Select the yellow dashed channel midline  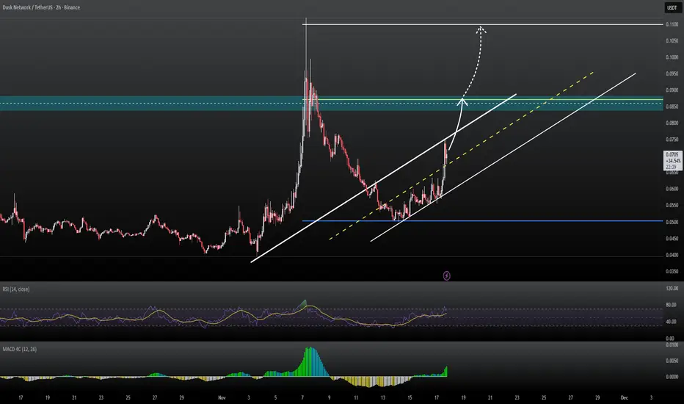tap(462, 156)
